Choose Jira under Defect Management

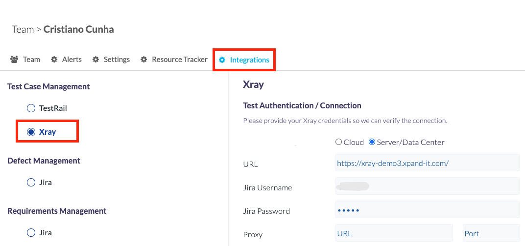31,182
